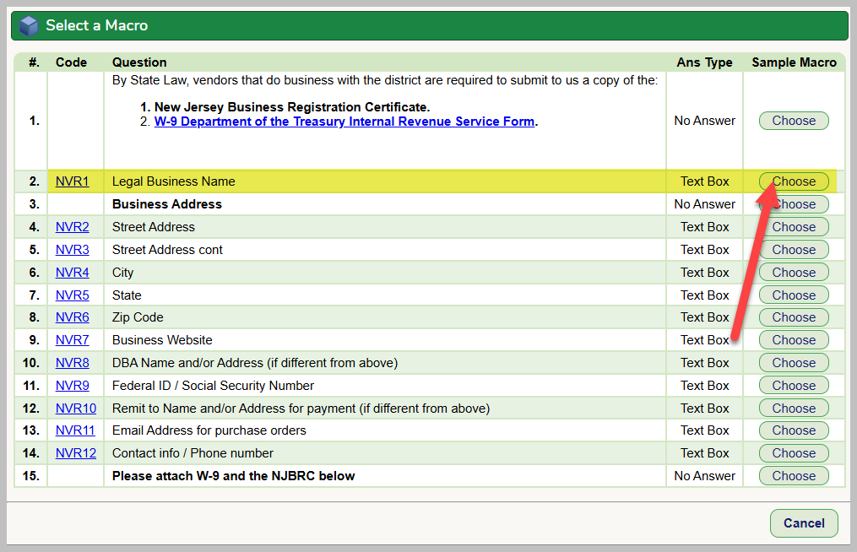
Task: Choose macro for Street Address cont row
Action: (x=794, y=250)
